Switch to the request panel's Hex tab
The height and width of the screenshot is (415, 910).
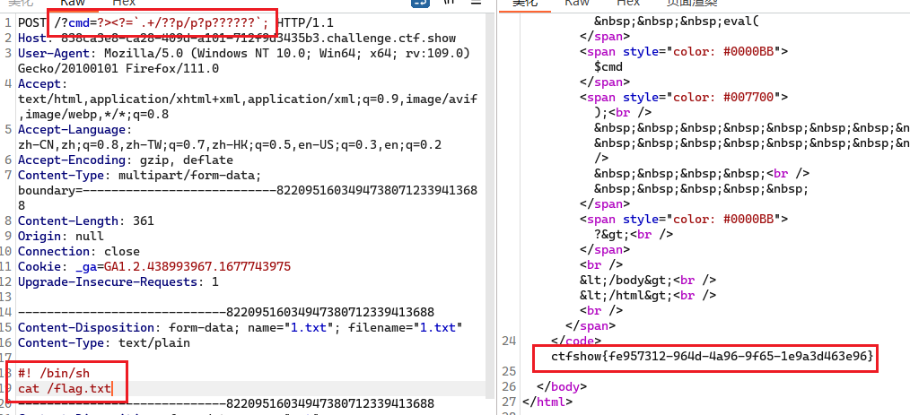(124, 3)
